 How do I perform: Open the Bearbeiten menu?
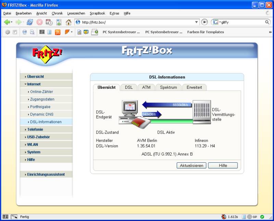[x=24, y=13]
